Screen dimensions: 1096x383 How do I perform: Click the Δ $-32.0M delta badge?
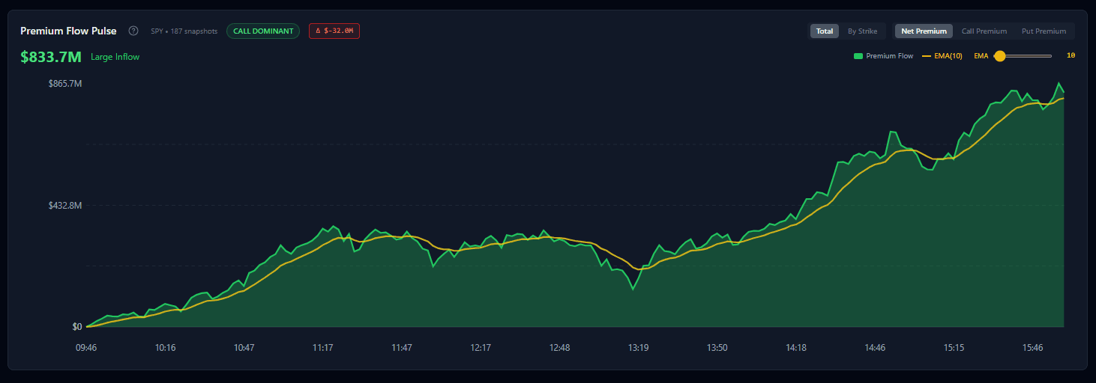pos(334,31)
